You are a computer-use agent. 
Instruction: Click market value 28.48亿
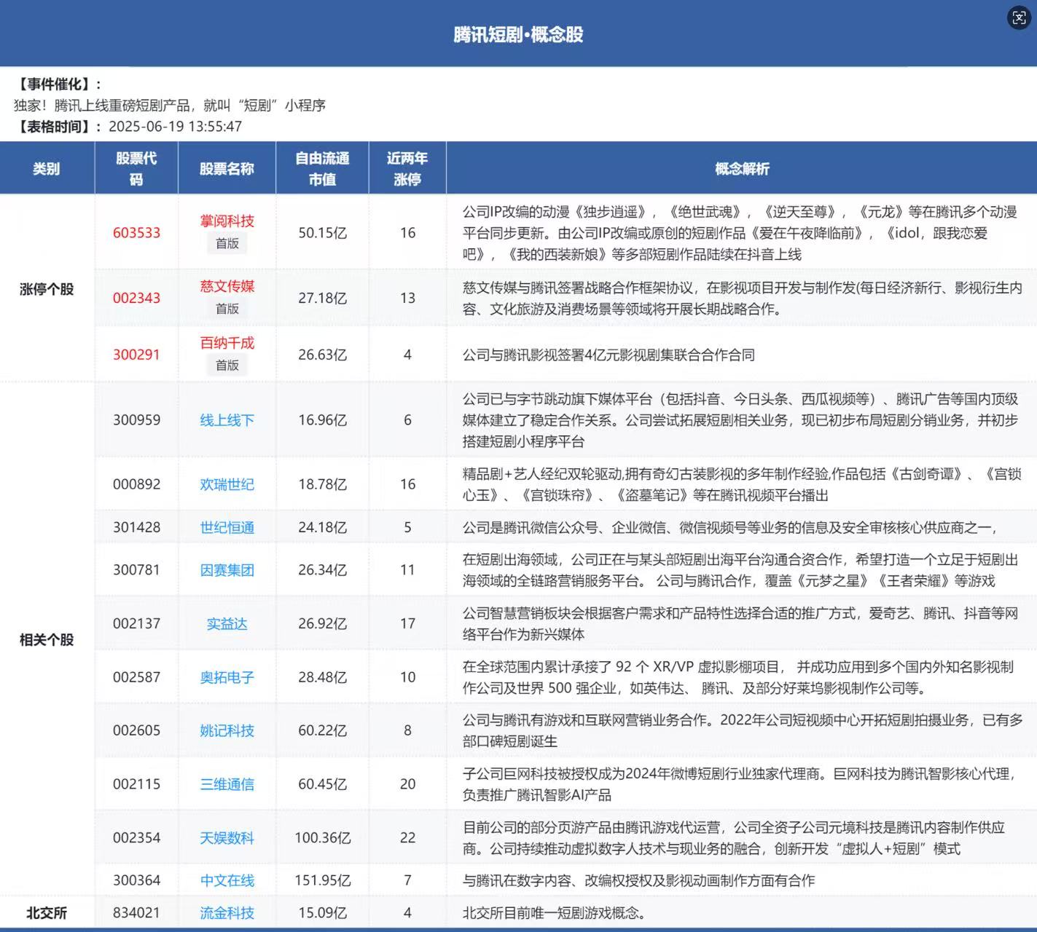point(322,677)
